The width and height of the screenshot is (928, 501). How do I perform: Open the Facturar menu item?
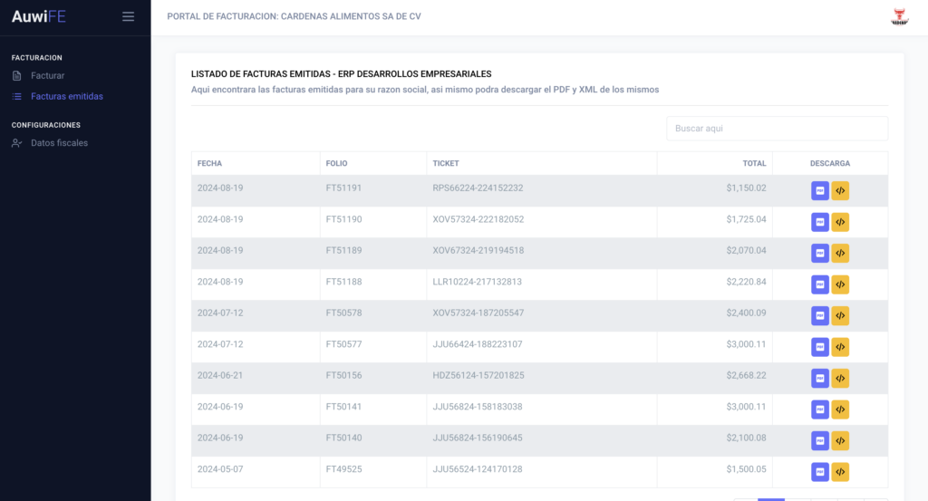(x=47, y=75)
